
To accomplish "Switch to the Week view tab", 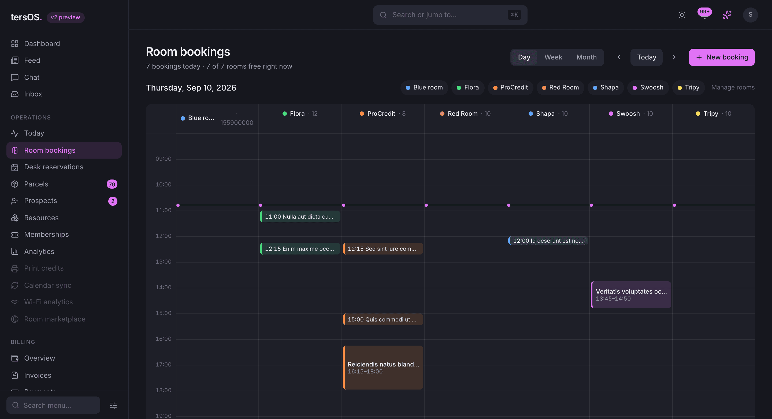I will click(553, 57).
